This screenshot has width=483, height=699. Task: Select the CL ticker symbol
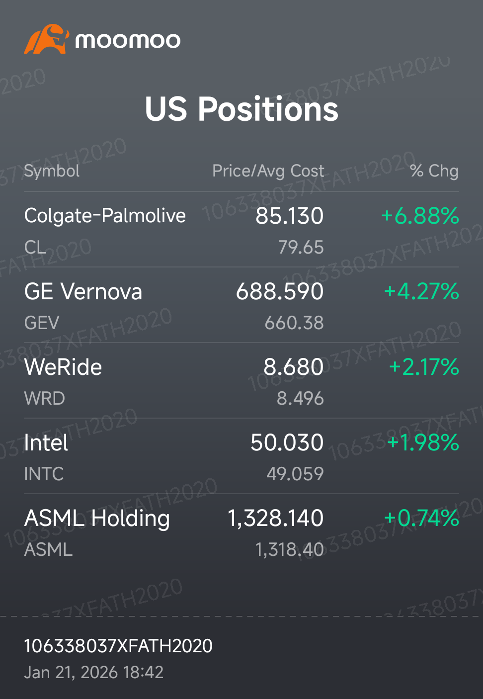[x=35, y=247]
